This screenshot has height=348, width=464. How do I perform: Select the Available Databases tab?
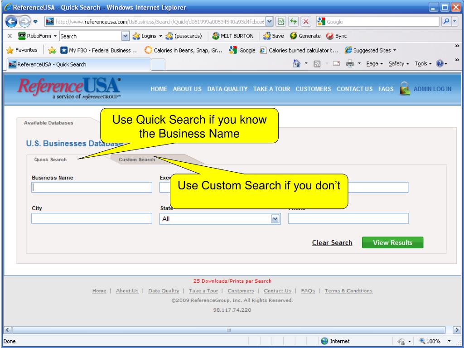(x=48, y=123)
